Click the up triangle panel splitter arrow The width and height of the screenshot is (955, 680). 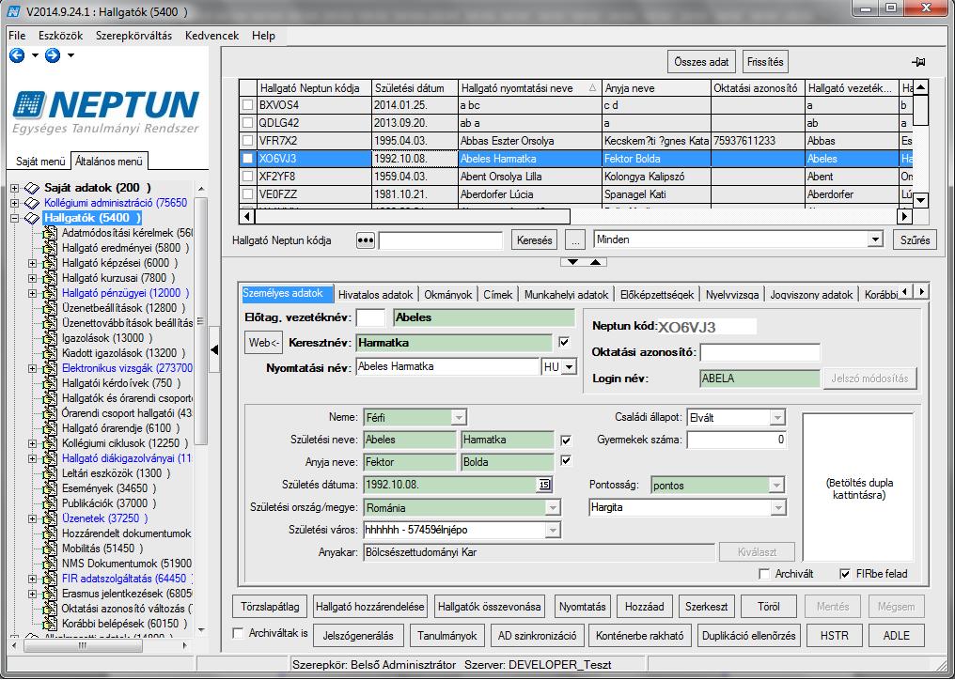point(595,262)
